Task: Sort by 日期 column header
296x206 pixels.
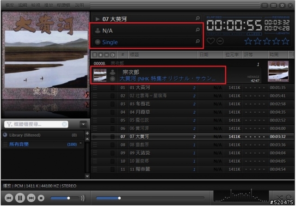Action: [x=210, y=55]
